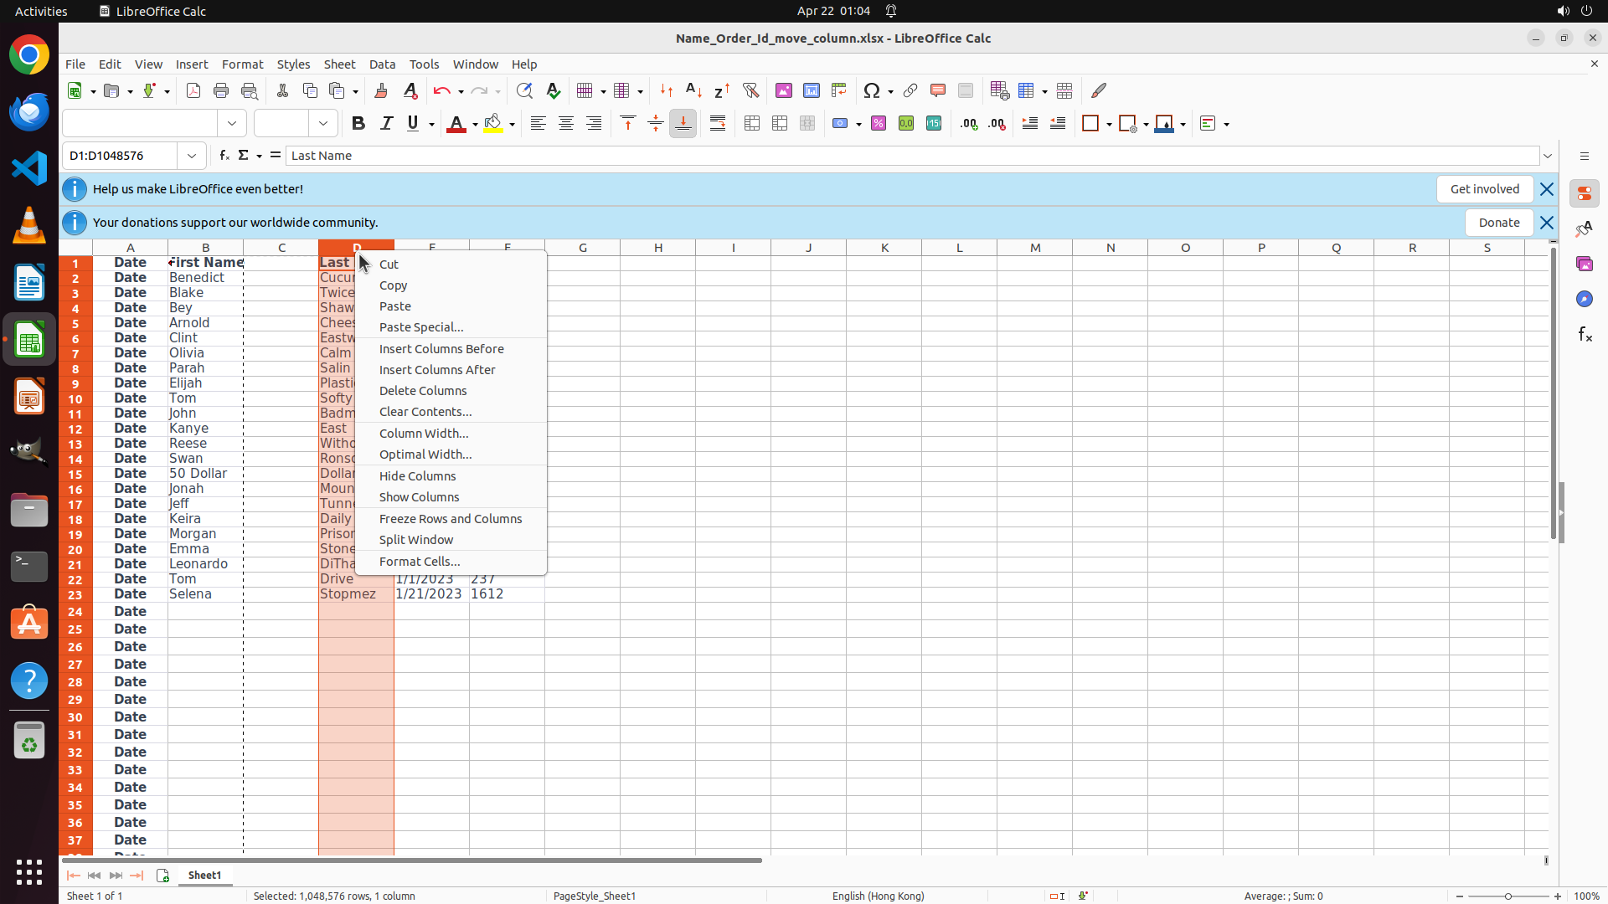Click the Merge and Center Cells icon
The height and width of the screenshot is (904, 1608).
[752, 124]
